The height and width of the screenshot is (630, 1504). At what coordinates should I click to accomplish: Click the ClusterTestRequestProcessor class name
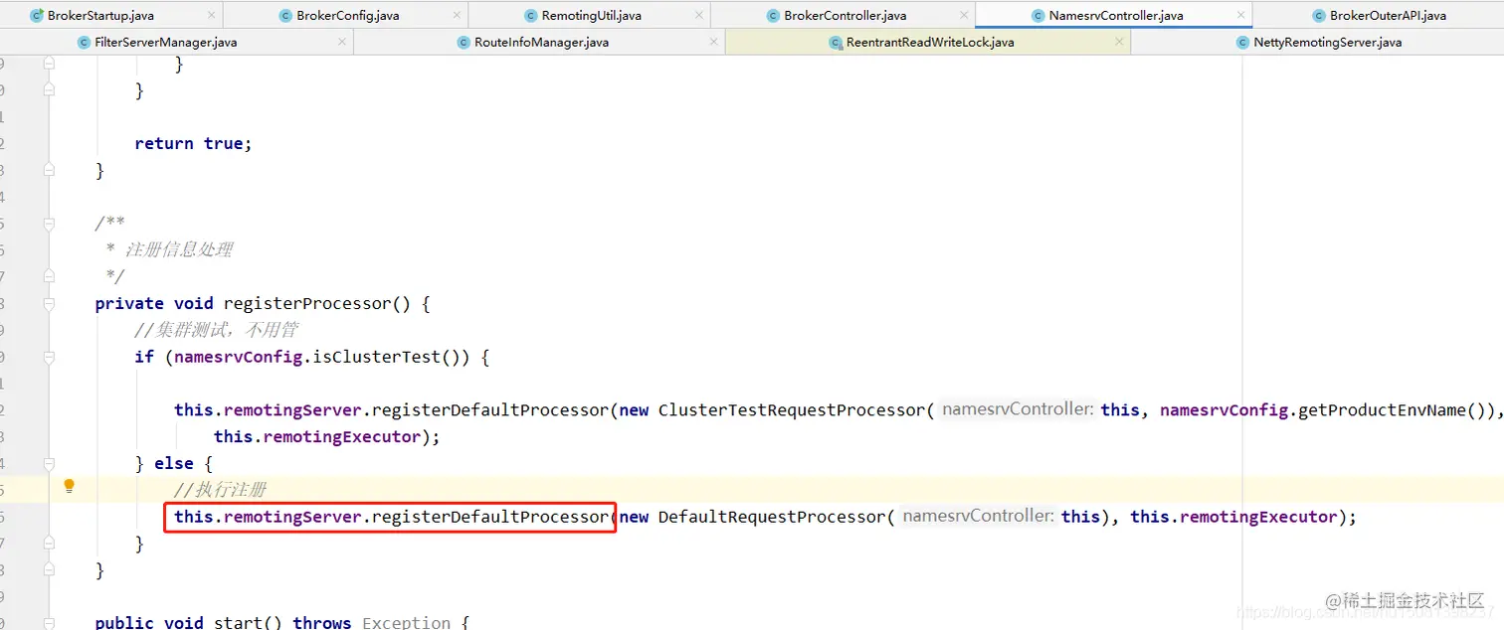pyautogui.click(x=792, y=409)
